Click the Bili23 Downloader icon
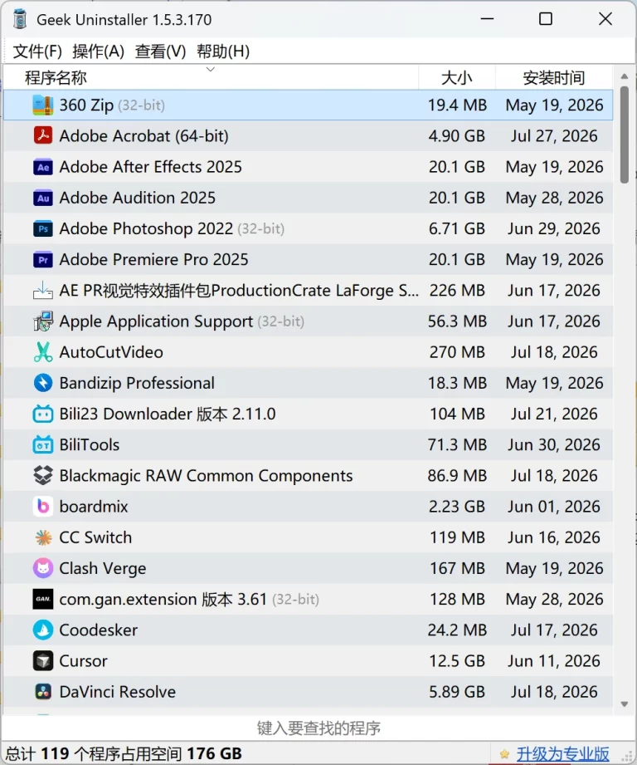 pos(43,414)
